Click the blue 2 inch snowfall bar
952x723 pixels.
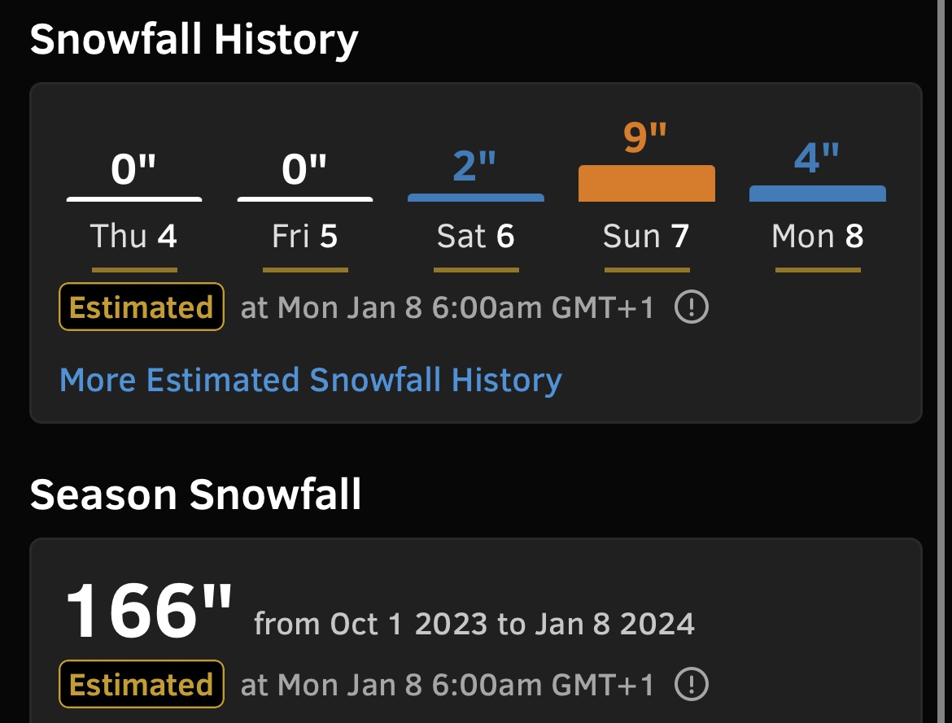coord(476,198)
